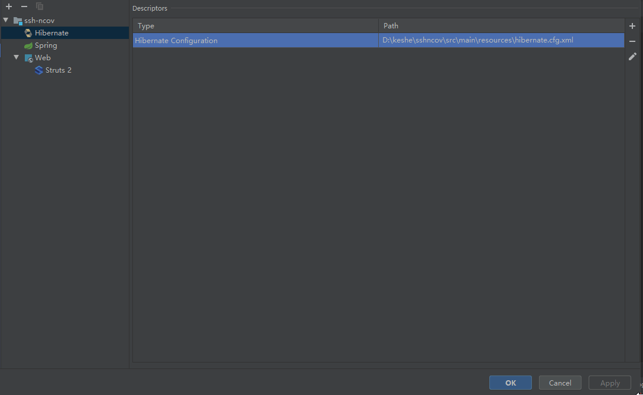Collapse the Web facet node
Screen dimensions: 643x395
(17, 57)
